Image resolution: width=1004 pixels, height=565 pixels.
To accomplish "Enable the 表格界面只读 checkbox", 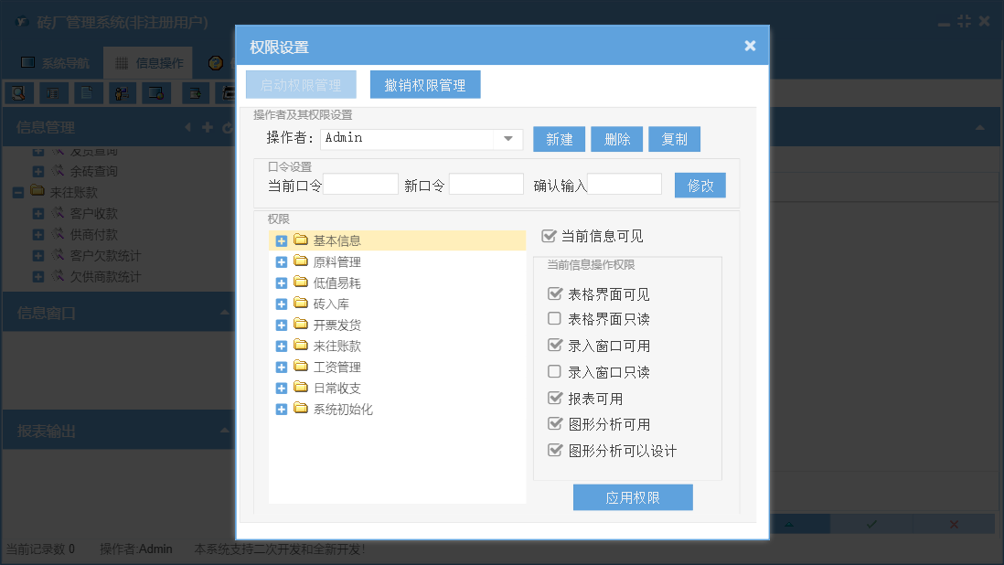I will point(554,319).
